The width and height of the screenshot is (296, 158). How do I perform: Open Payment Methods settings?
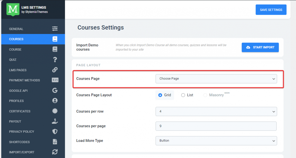coord(33,80)
